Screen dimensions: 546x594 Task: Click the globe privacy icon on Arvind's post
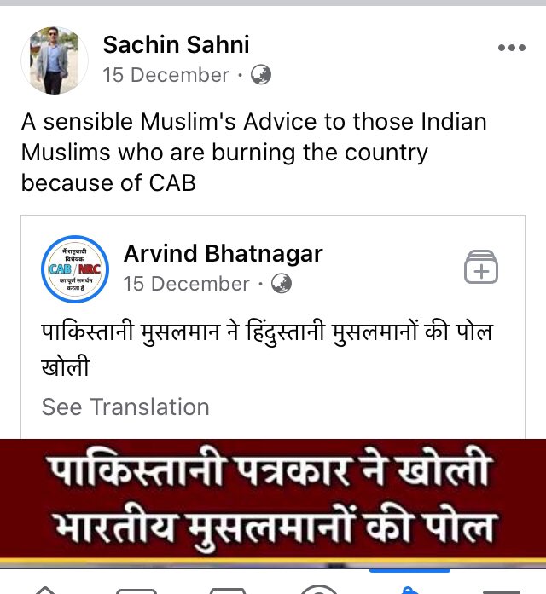[x=282, y=284]
